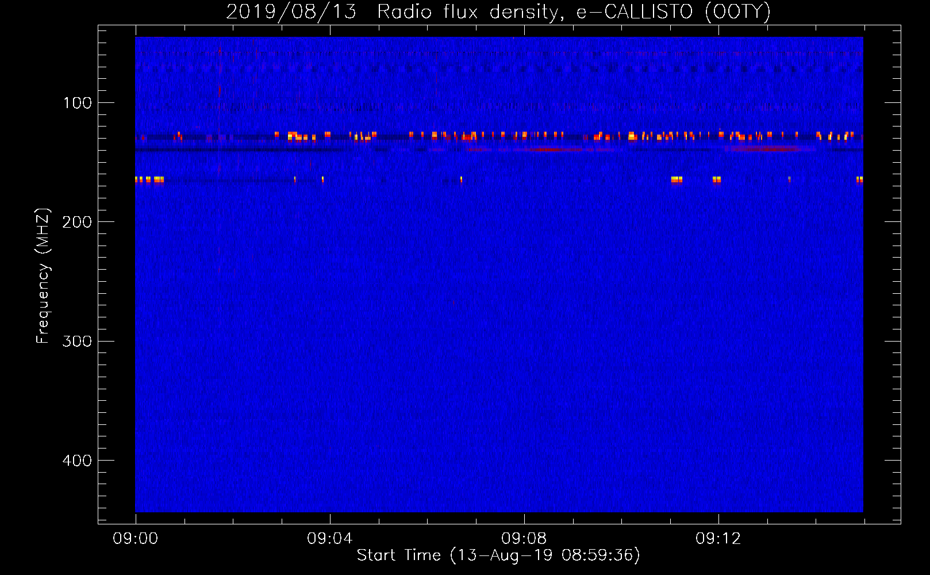Click the 200 frequency tick label
Screen dimensions: 930x575
(76, 222)
